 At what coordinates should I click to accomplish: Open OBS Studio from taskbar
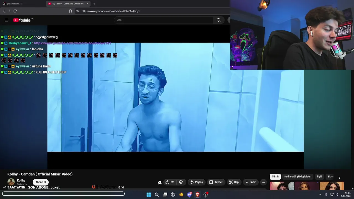point(205,195)
